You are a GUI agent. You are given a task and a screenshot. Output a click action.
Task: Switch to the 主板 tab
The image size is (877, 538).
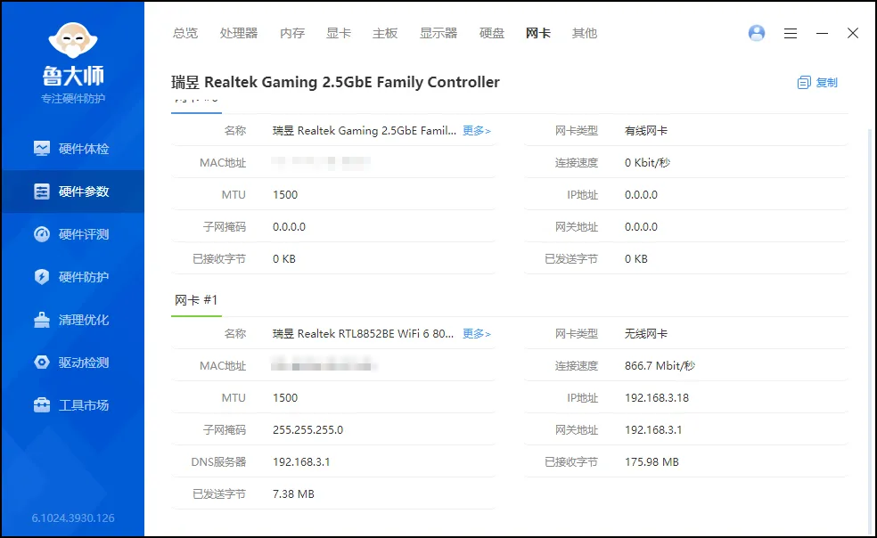tap(385, 33)
